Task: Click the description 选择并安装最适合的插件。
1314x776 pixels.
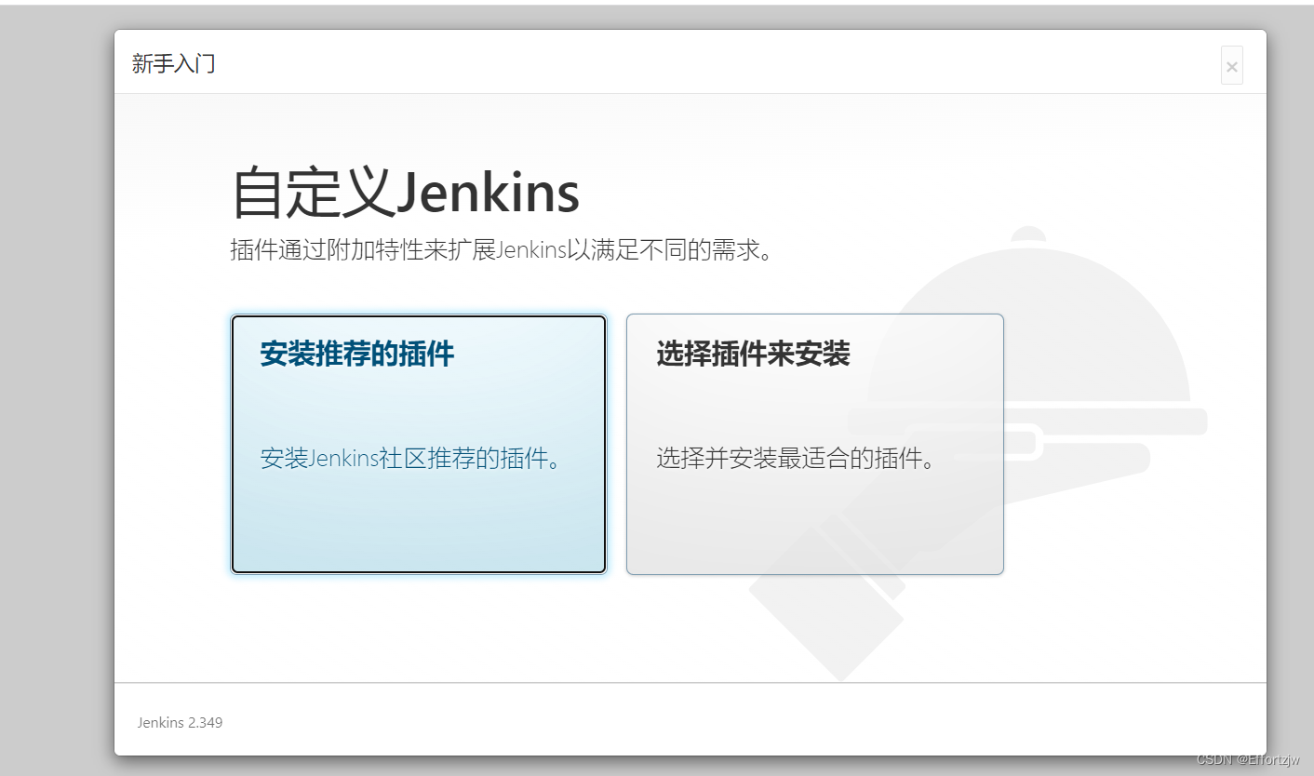Action: pyautogui.click(x=796, y=458)
